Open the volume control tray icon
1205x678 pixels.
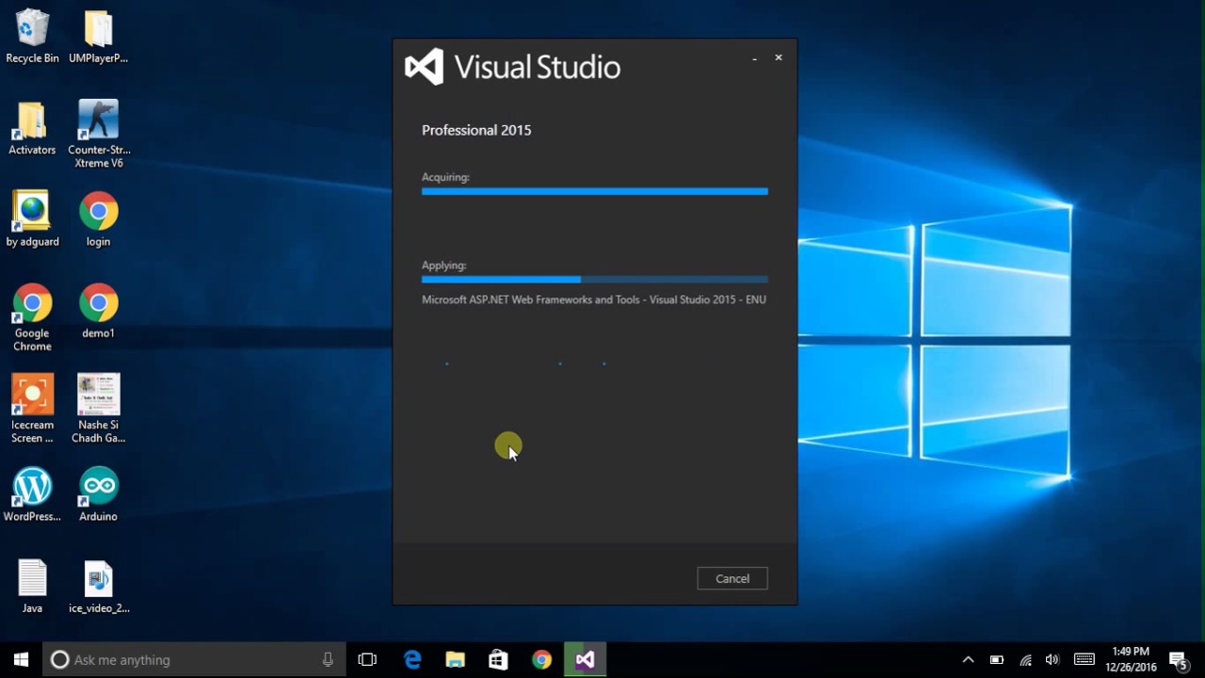pyautogui.click(x=1052, y=660)
